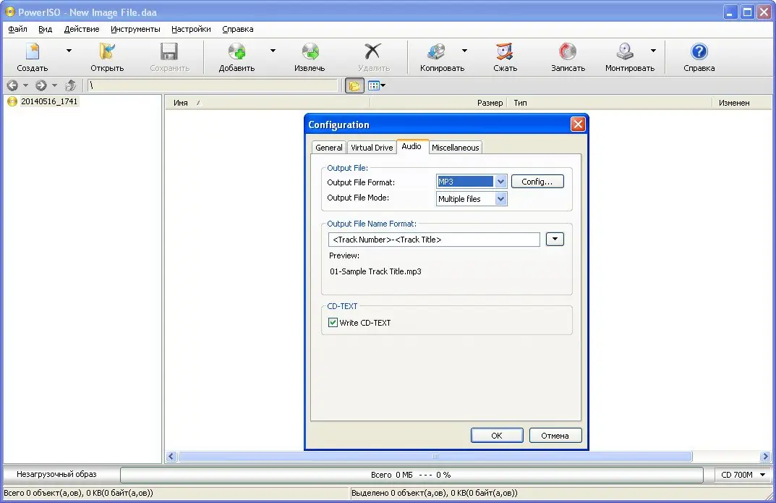Click the Монтировать (Mount) toolbar icon
The width and height of the screenshot is (776, 503).
(x=625, y=51)
